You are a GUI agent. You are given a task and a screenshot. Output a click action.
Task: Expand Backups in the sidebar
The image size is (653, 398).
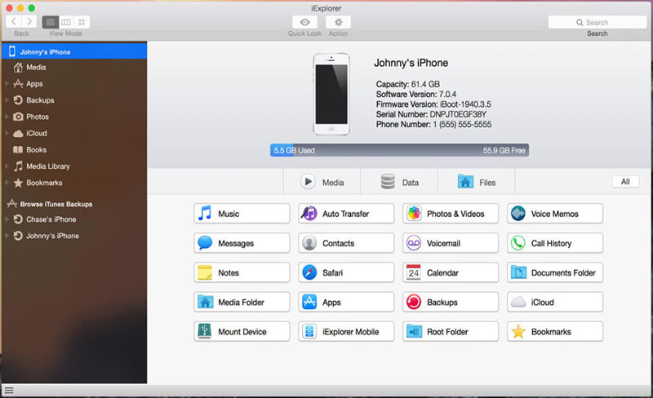click(7, 100)
